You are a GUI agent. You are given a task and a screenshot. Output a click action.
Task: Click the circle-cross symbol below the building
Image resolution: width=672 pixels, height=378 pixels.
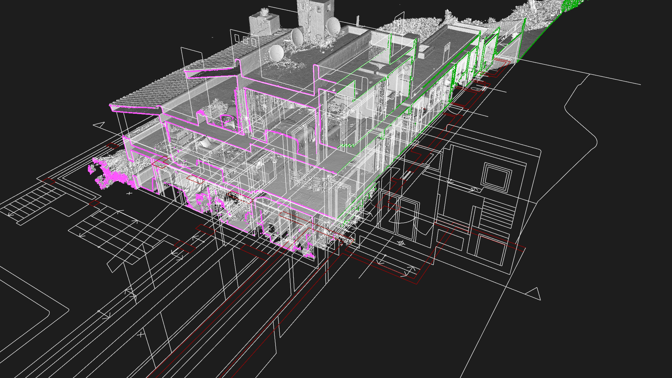pyautogui.click(x=401, y=243)
